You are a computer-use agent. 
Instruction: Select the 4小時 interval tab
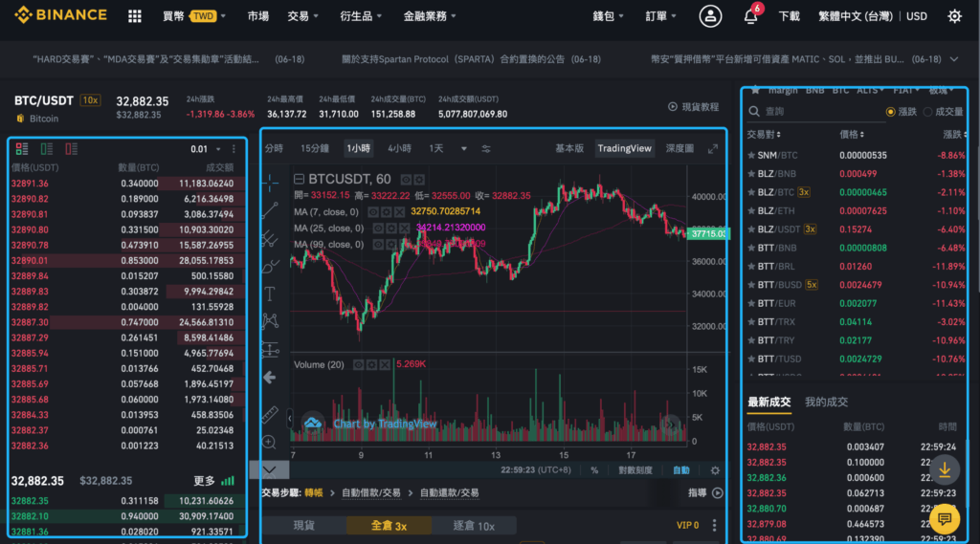coord(399,148)
